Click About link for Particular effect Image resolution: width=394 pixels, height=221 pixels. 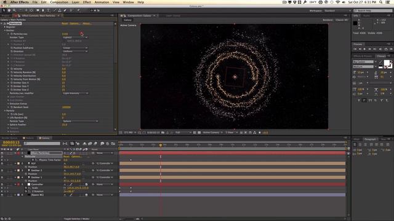tap(87, 23)
